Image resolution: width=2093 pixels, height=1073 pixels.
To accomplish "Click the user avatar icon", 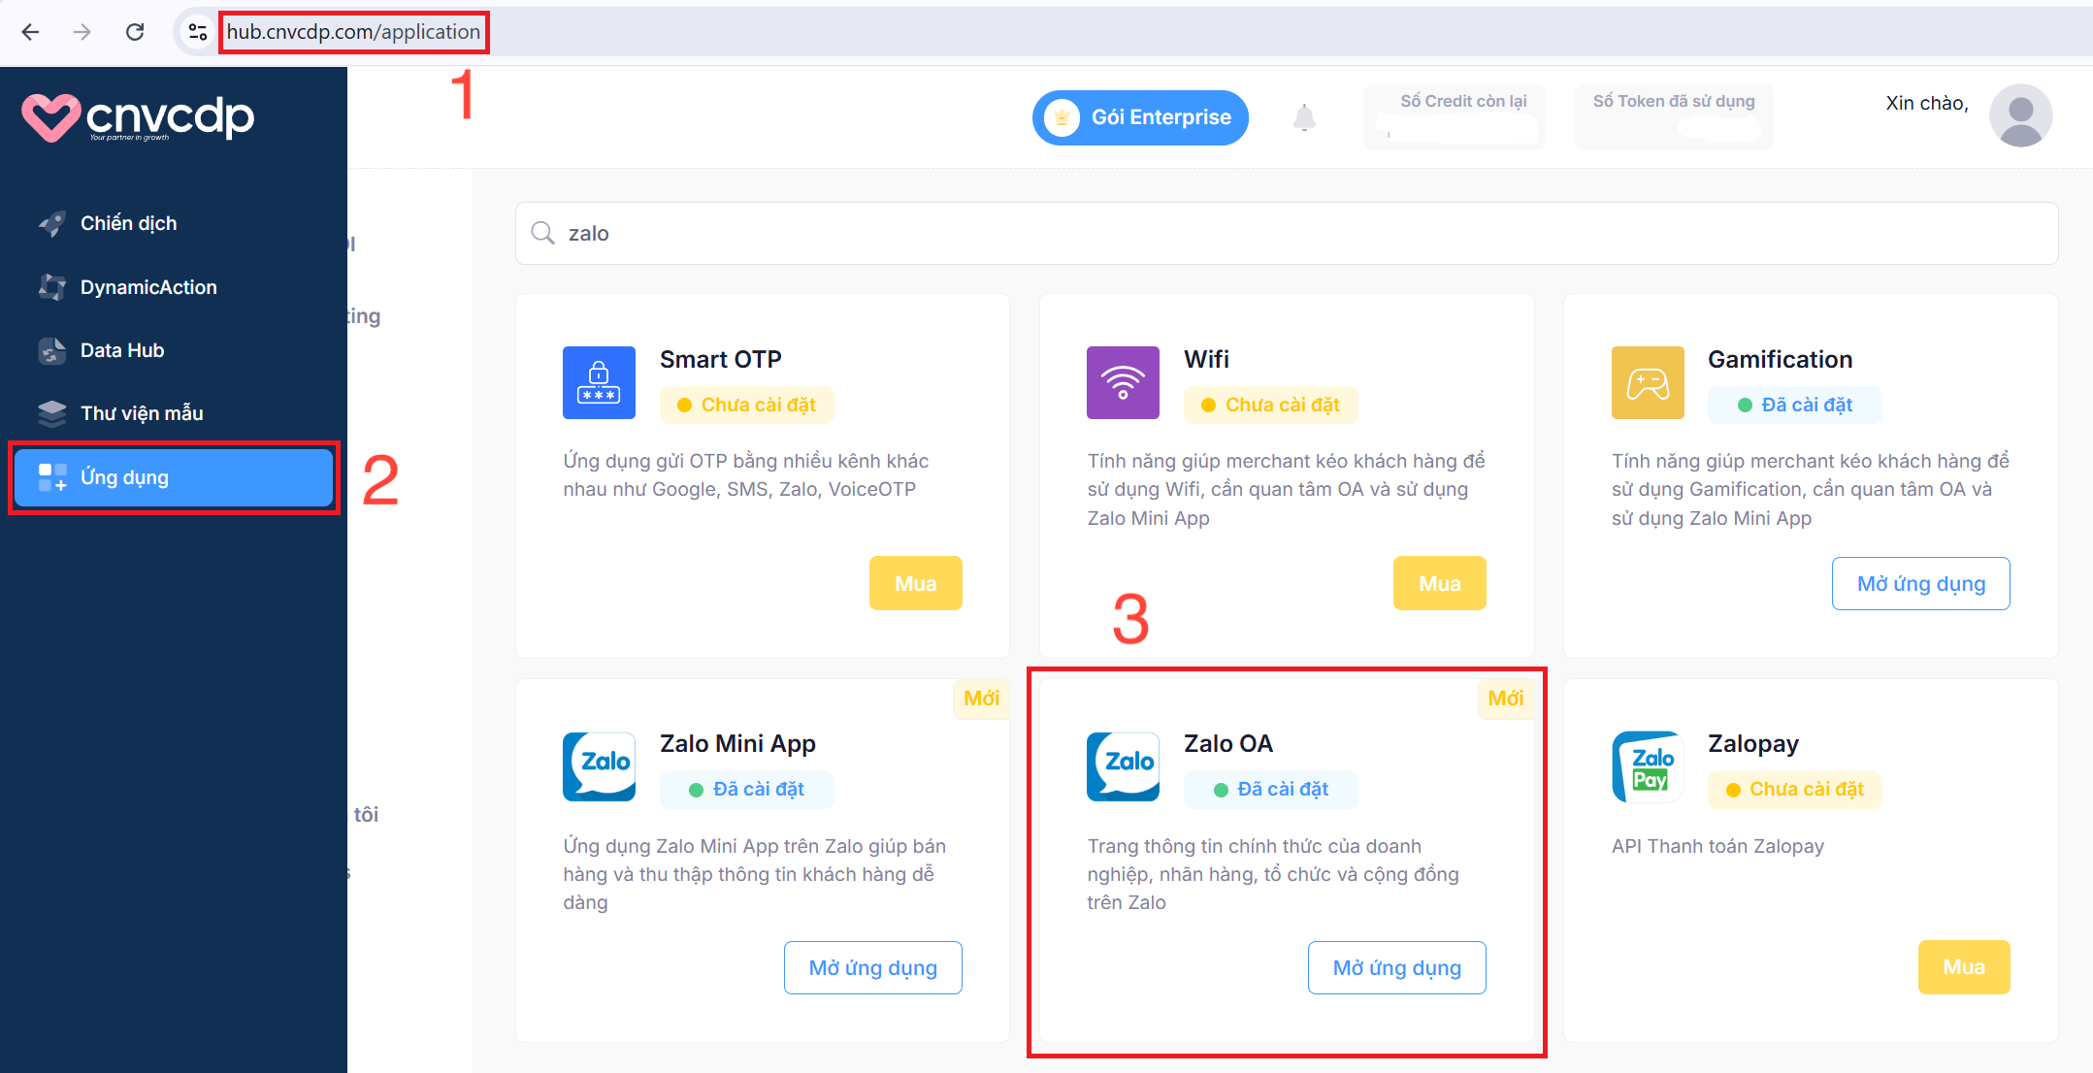I will tap(2020, 115).
